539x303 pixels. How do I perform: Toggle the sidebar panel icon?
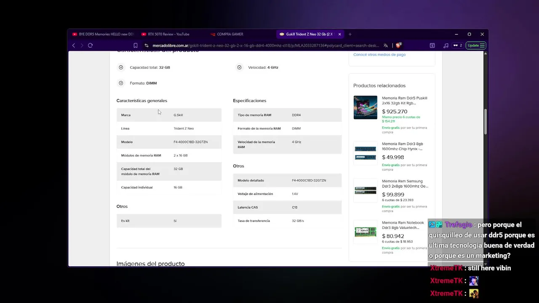[x=432, y=45]
